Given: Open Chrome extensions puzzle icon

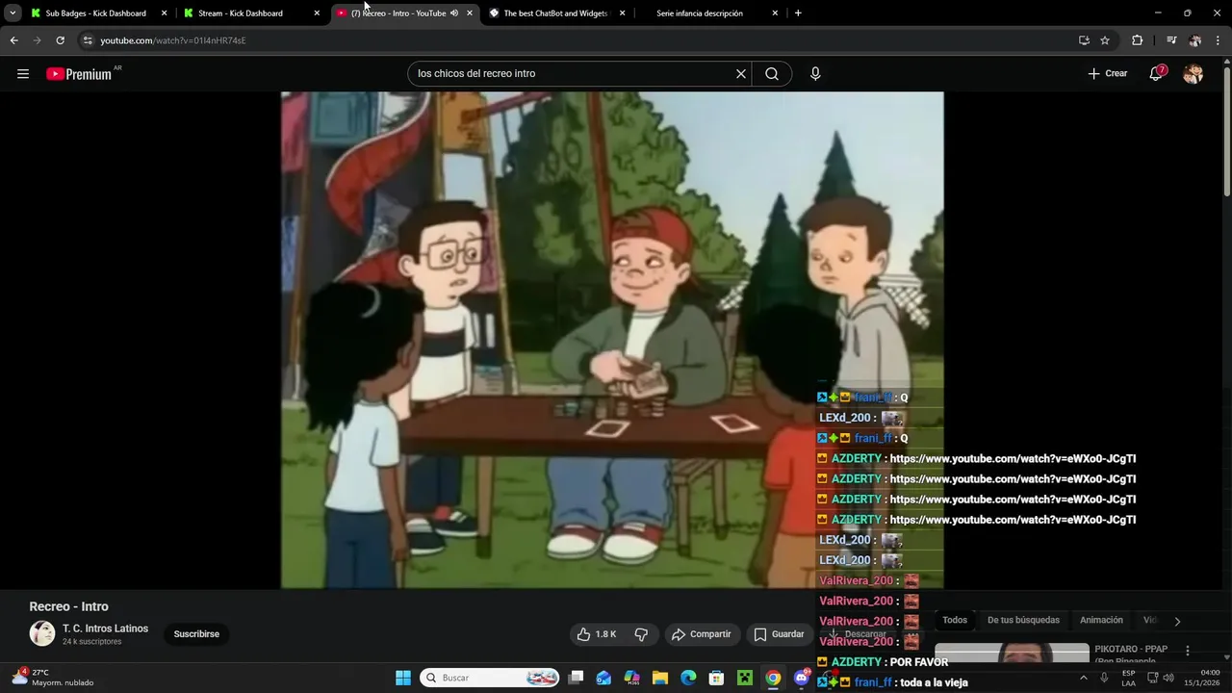Looking at the screenshot, I should pyautogui.click(x=1138, y=40).
